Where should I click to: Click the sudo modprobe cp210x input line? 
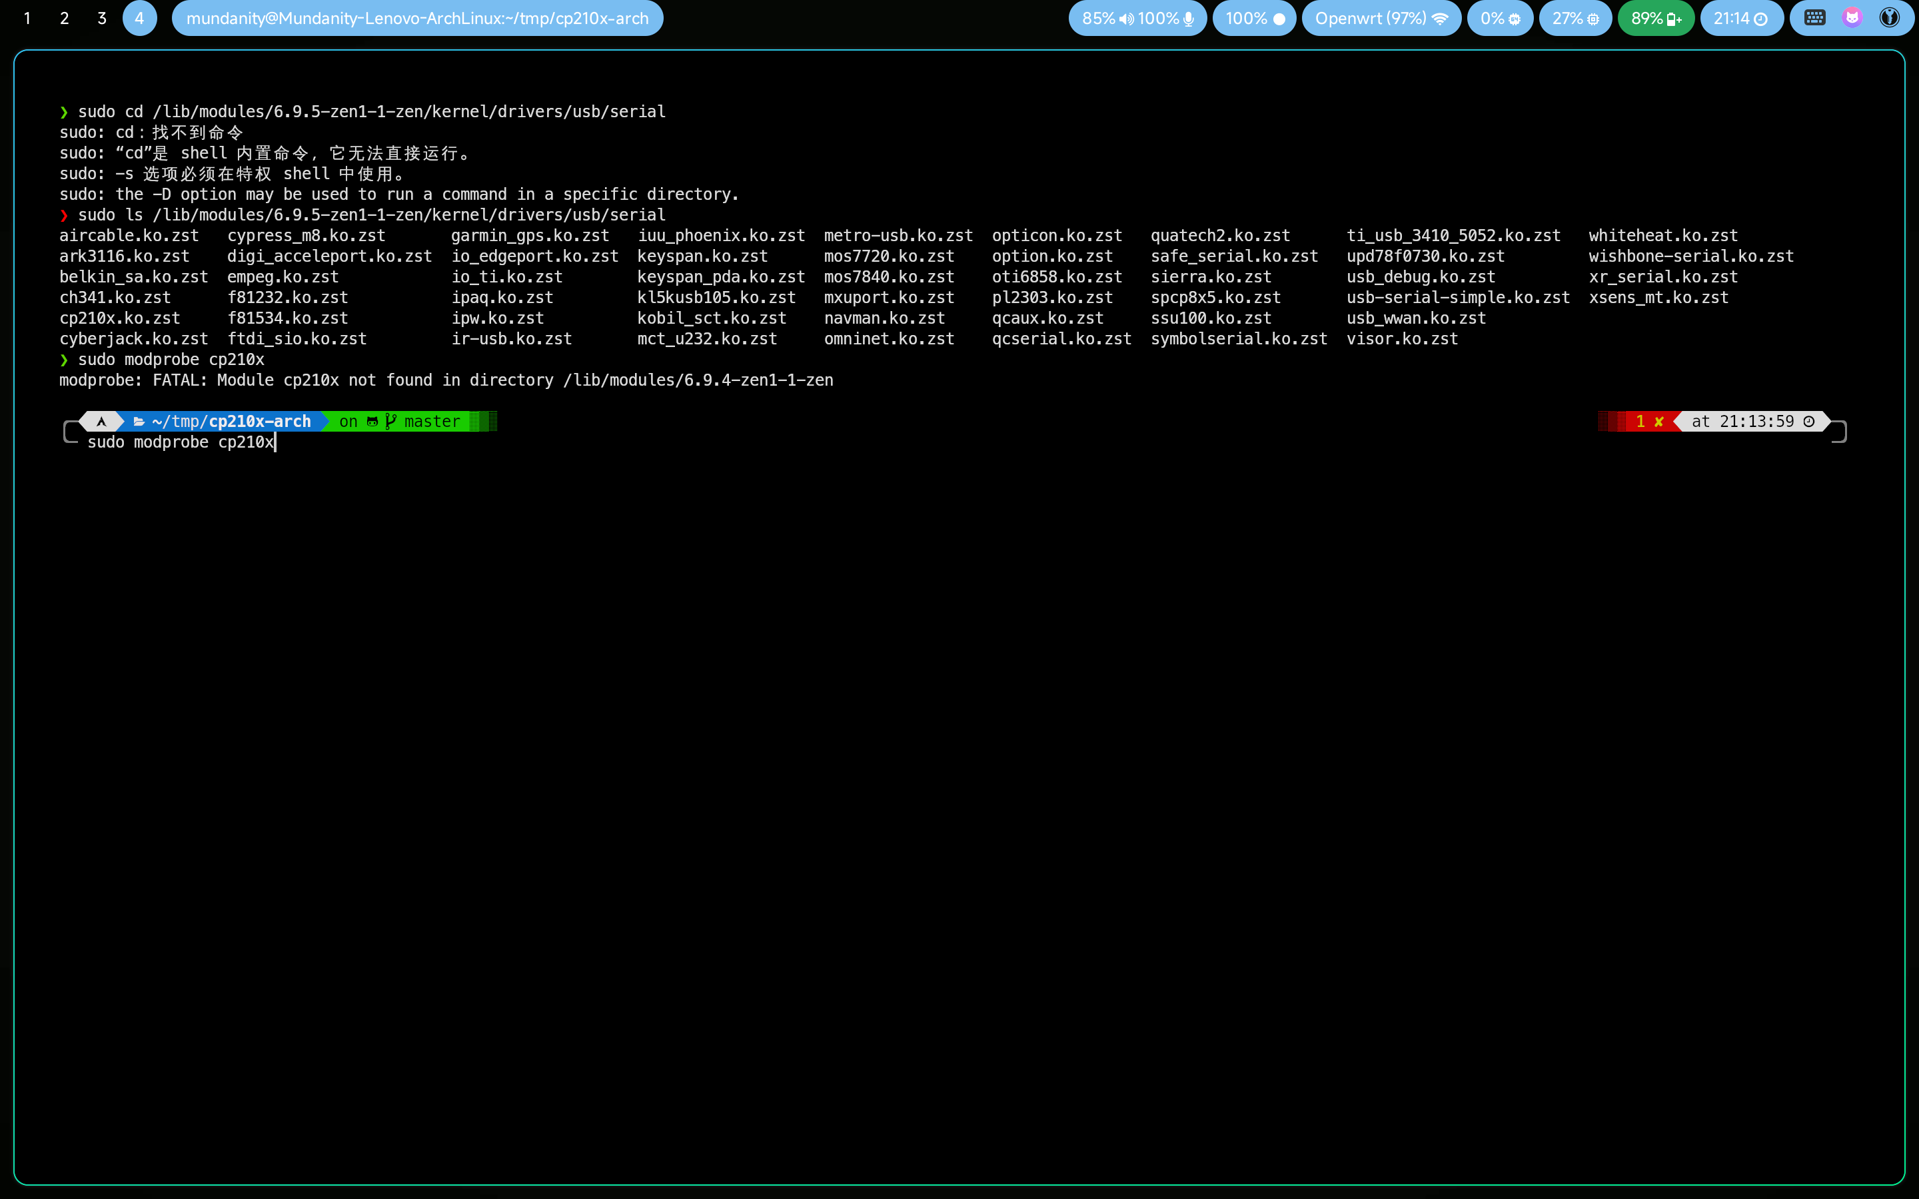[181, 442]
